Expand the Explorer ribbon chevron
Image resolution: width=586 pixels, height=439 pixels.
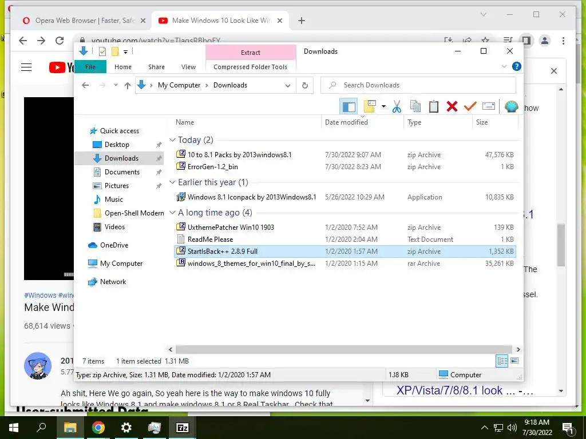504,66
